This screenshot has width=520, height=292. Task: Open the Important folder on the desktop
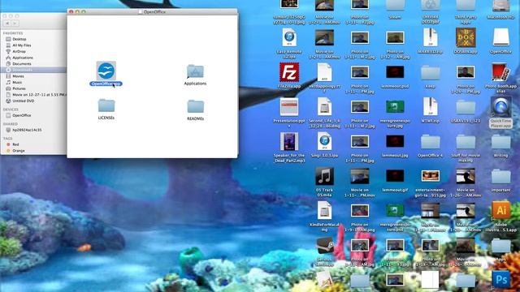pyautogui.click(x=500, y=177)
